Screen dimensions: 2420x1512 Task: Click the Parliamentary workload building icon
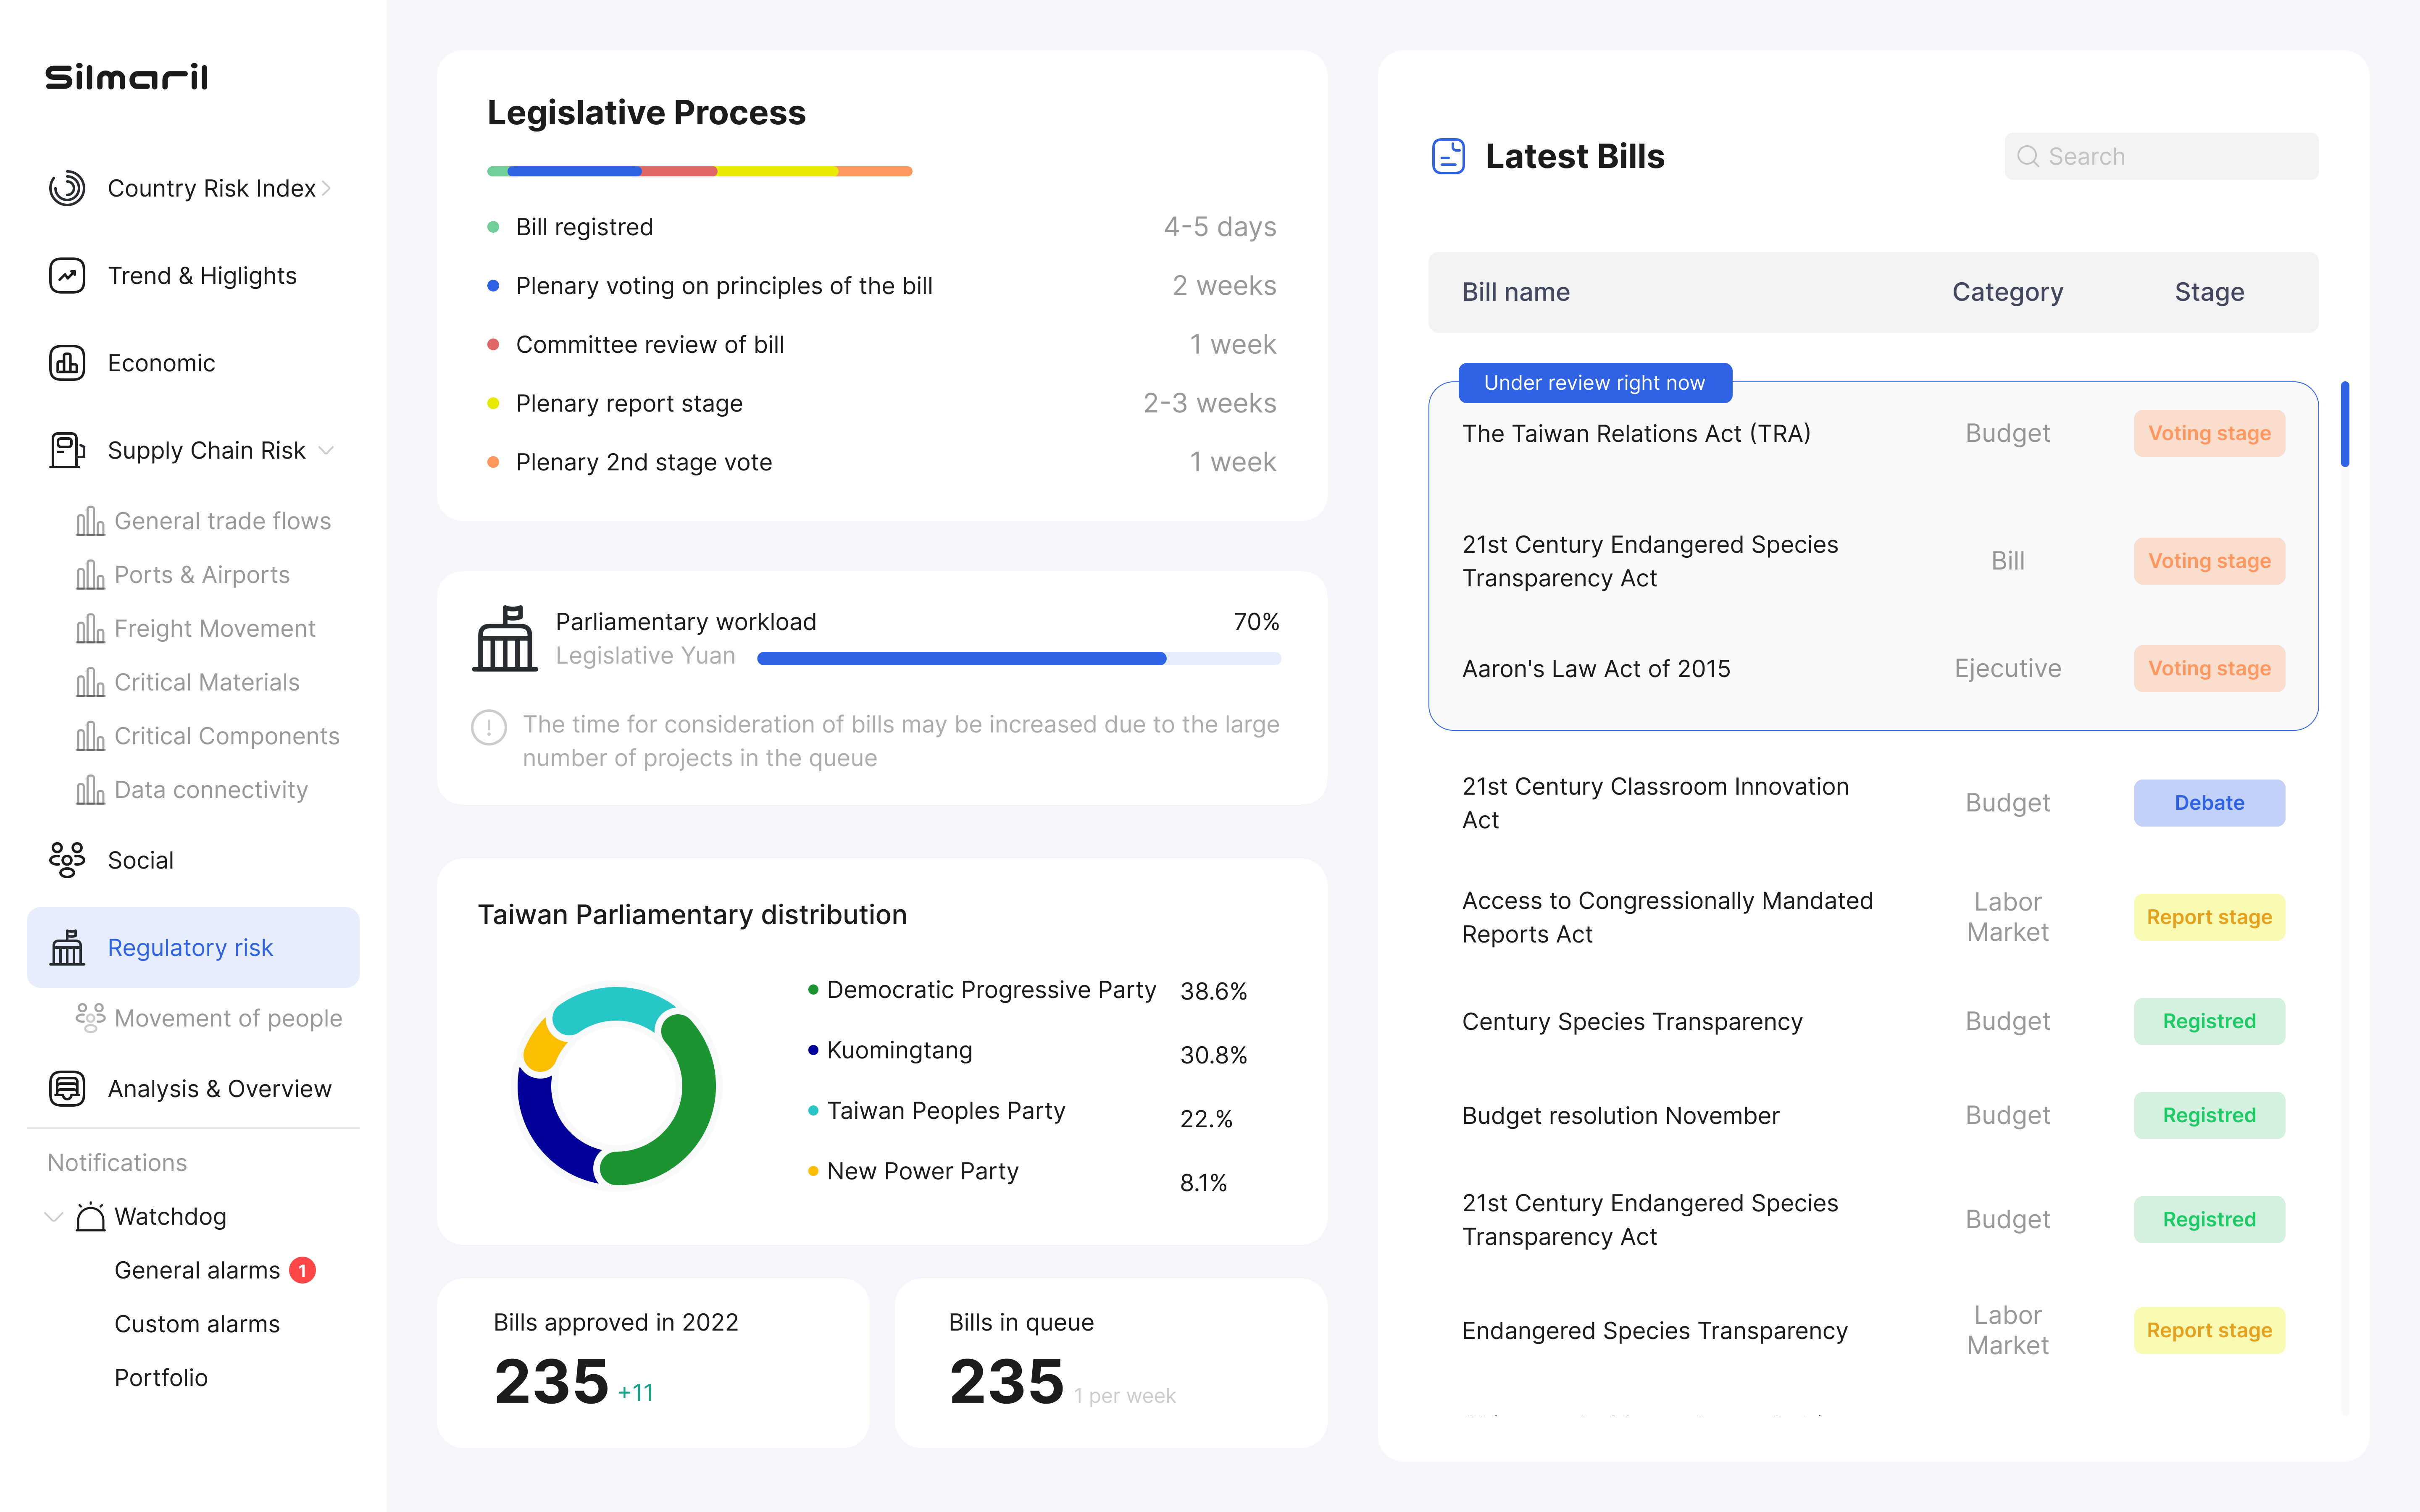point(505,638)
